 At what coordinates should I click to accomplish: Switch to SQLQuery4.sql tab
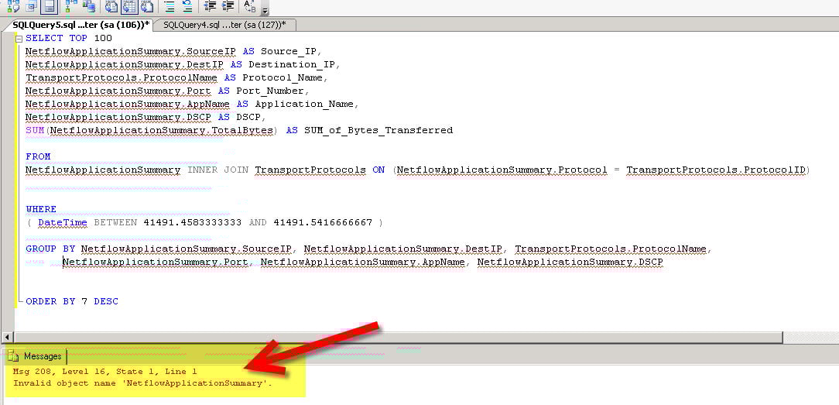click(224, 25)
